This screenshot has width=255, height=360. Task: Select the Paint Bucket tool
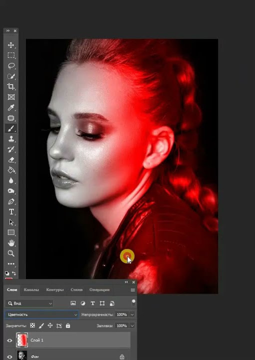[x=11, y=170]
